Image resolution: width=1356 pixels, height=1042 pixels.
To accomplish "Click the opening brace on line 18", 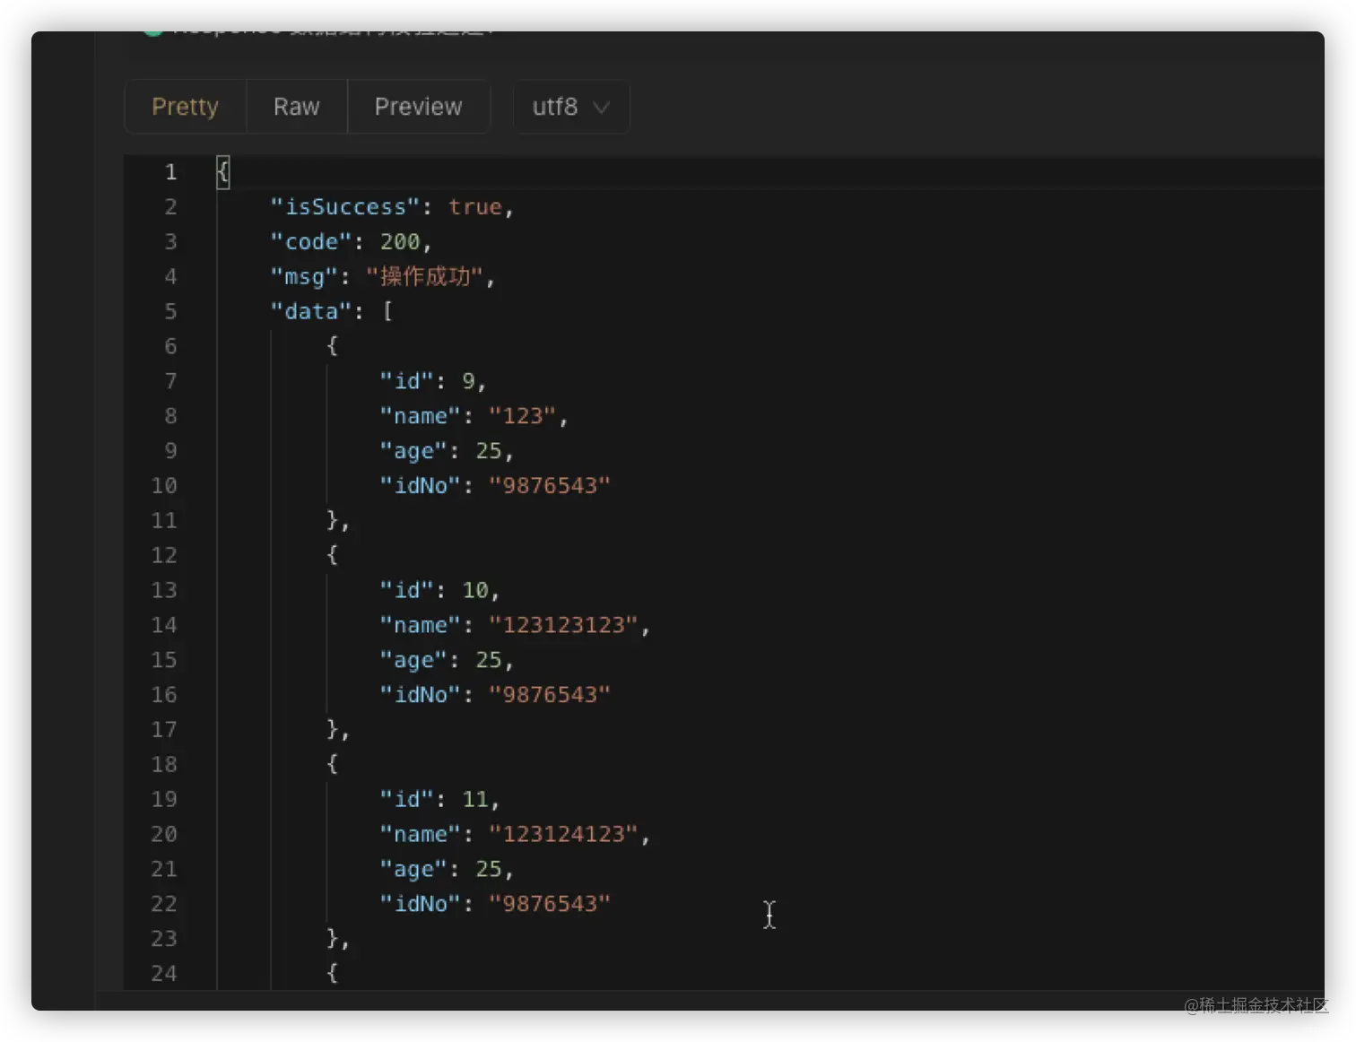I will [x=333, y=764].
